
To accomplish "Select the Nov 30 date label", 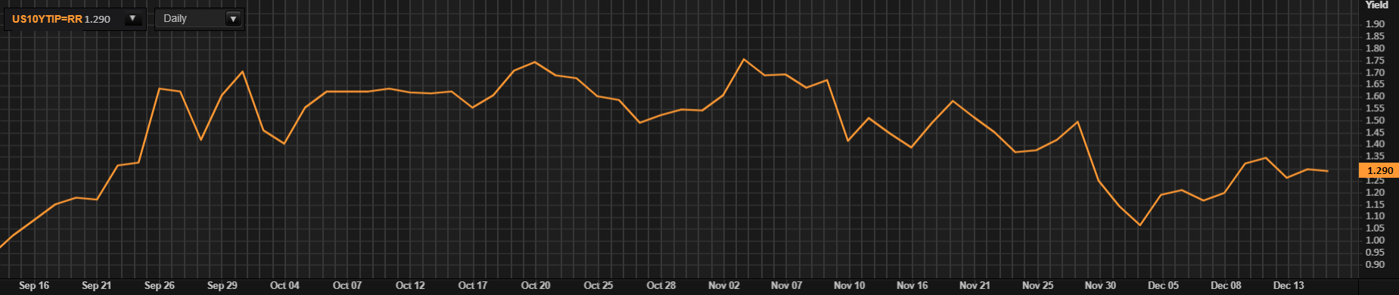I will pos(1100,285).
